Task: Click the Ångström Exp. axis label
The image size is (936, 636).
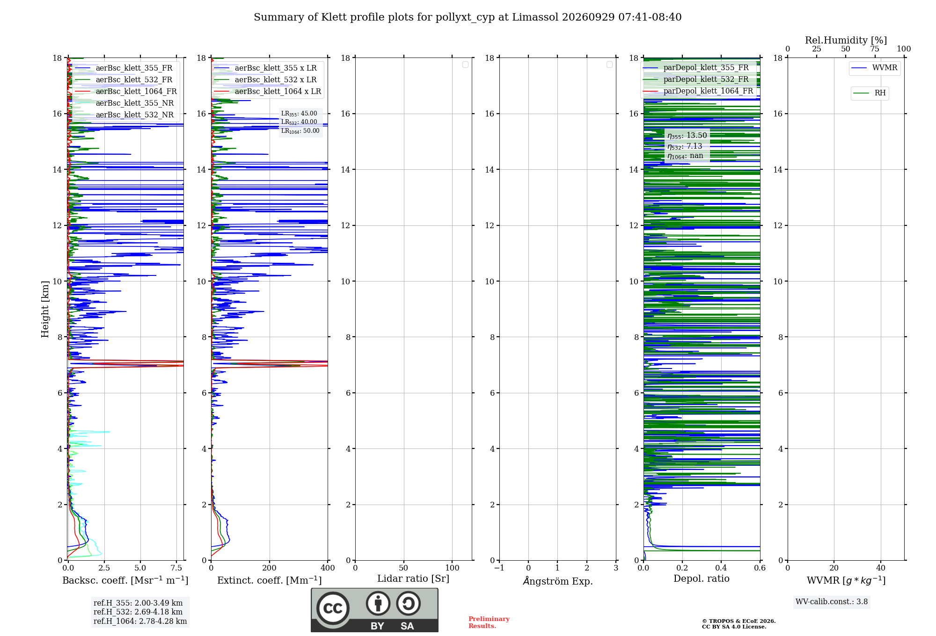Action: click(x=558, y=581)
